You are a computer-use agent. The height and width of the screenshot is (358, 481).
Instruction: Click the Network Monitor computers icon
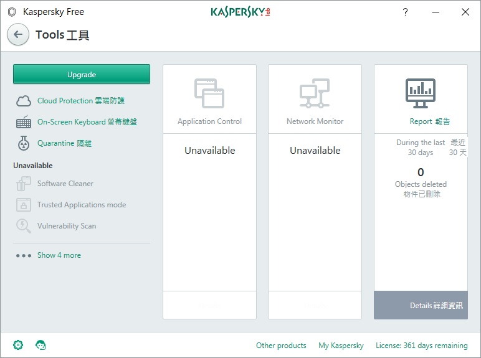pos(315,93)
